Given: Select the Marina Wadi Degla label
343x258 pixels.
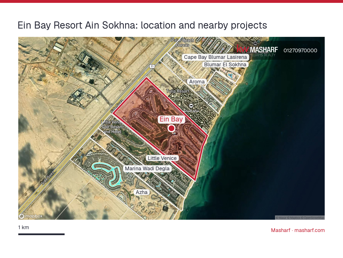Looking at the screenshot, I should [147, 169].
